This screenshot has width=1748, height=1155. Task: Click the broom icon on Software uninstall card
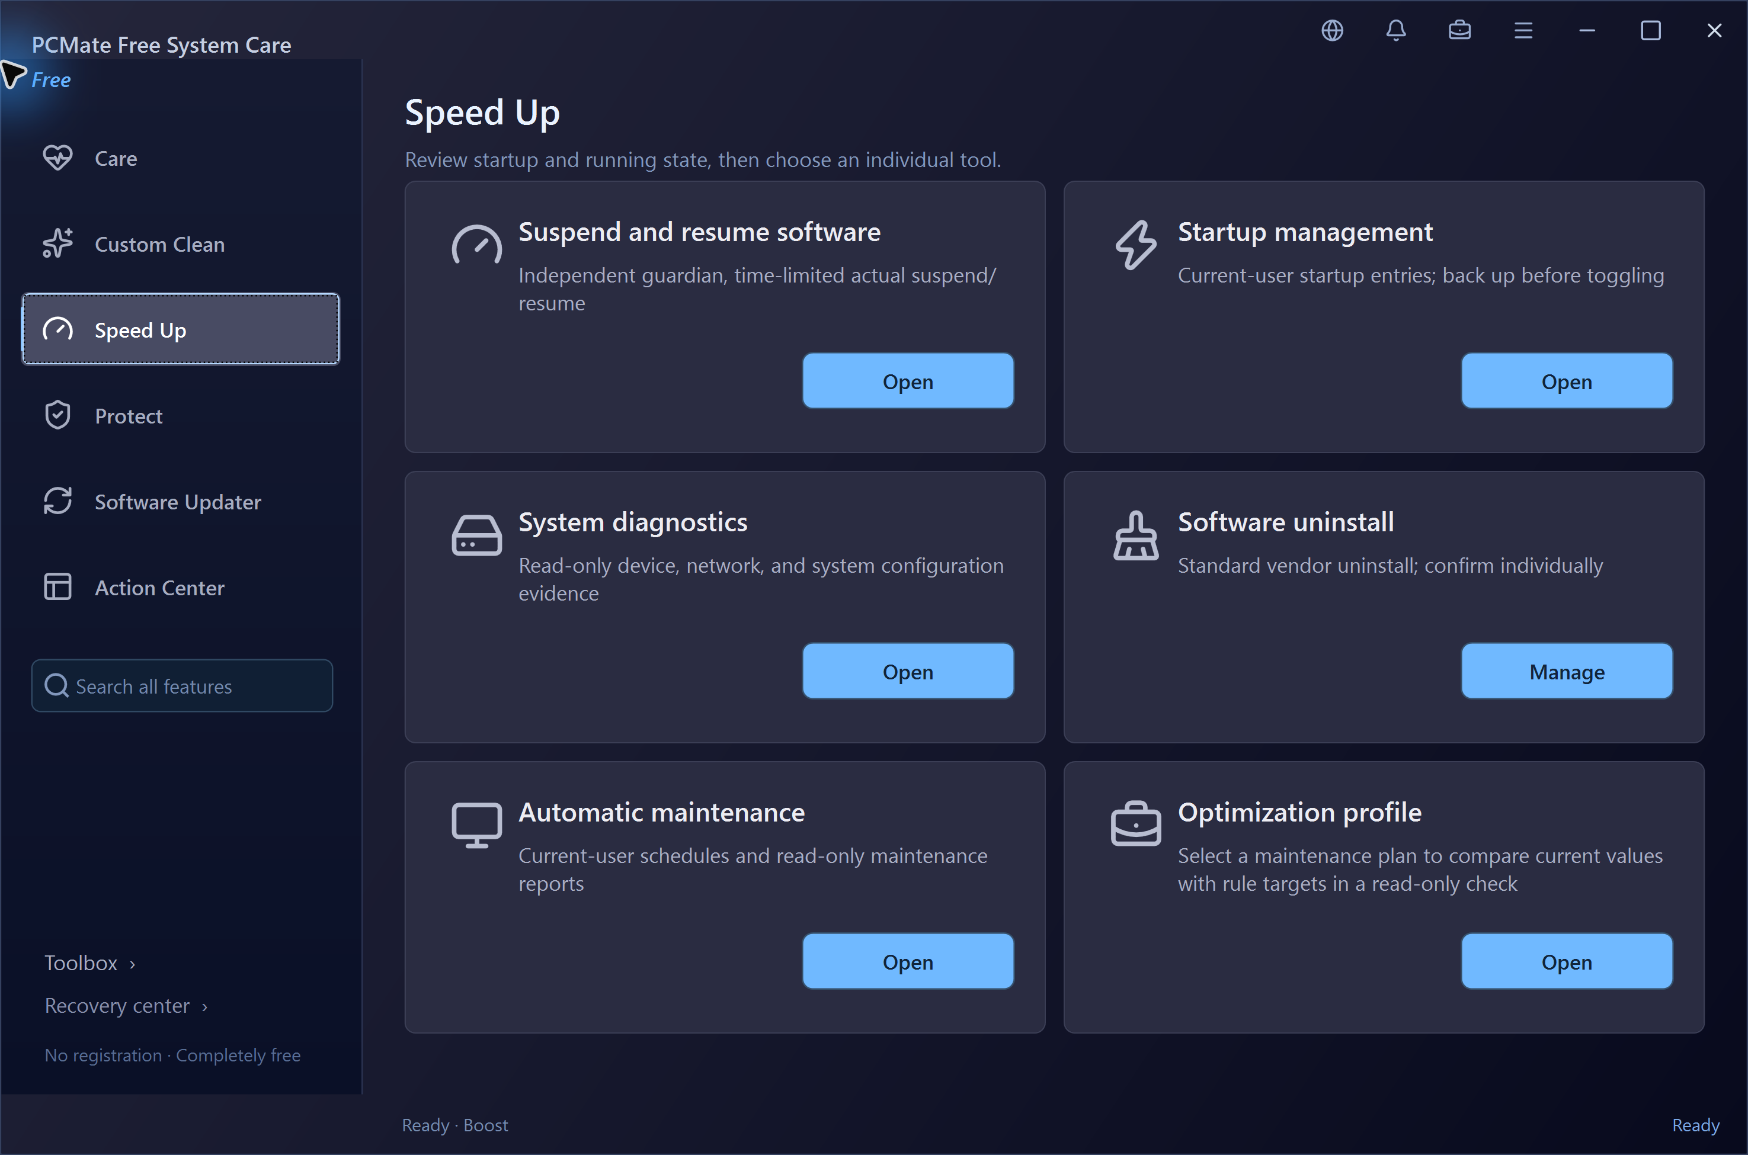coord(1136,535)
